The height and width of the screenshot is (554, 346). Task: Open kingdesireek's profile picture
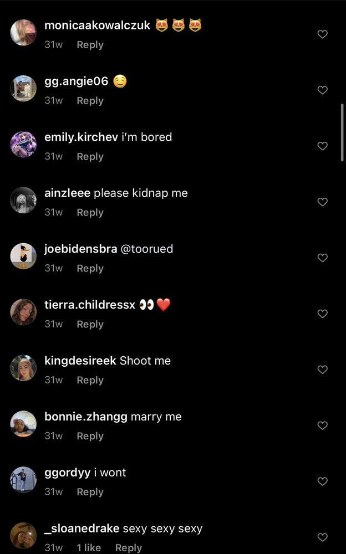[x=23, y=368]
